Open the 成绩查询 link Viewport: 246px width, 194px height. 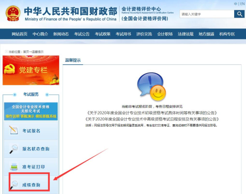31,185
